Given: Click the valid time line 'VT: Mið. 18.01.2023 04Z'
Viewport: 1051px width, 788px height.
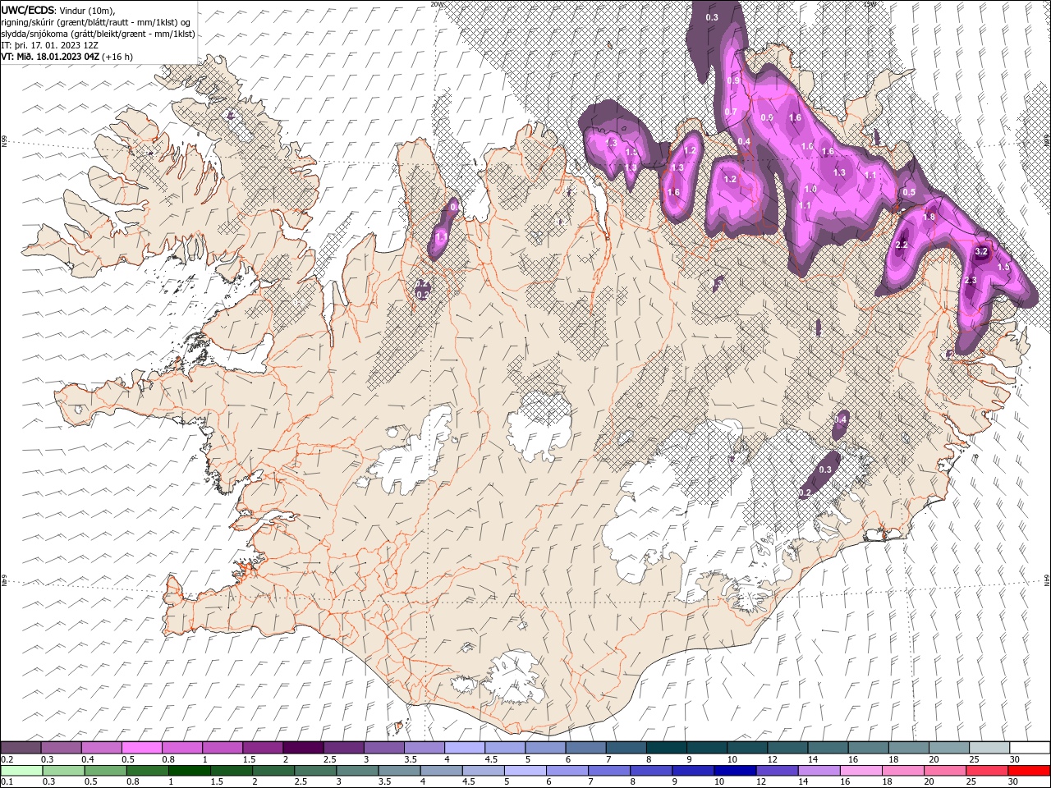Looking at the screenshot, I should click(x=50, y=57).
